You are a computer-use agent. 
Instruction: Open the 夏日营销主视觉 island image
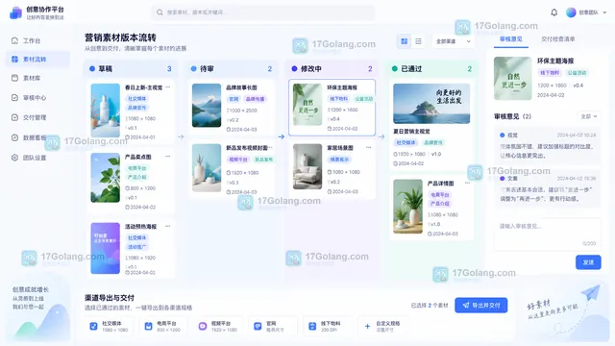[x=431, y=104]
